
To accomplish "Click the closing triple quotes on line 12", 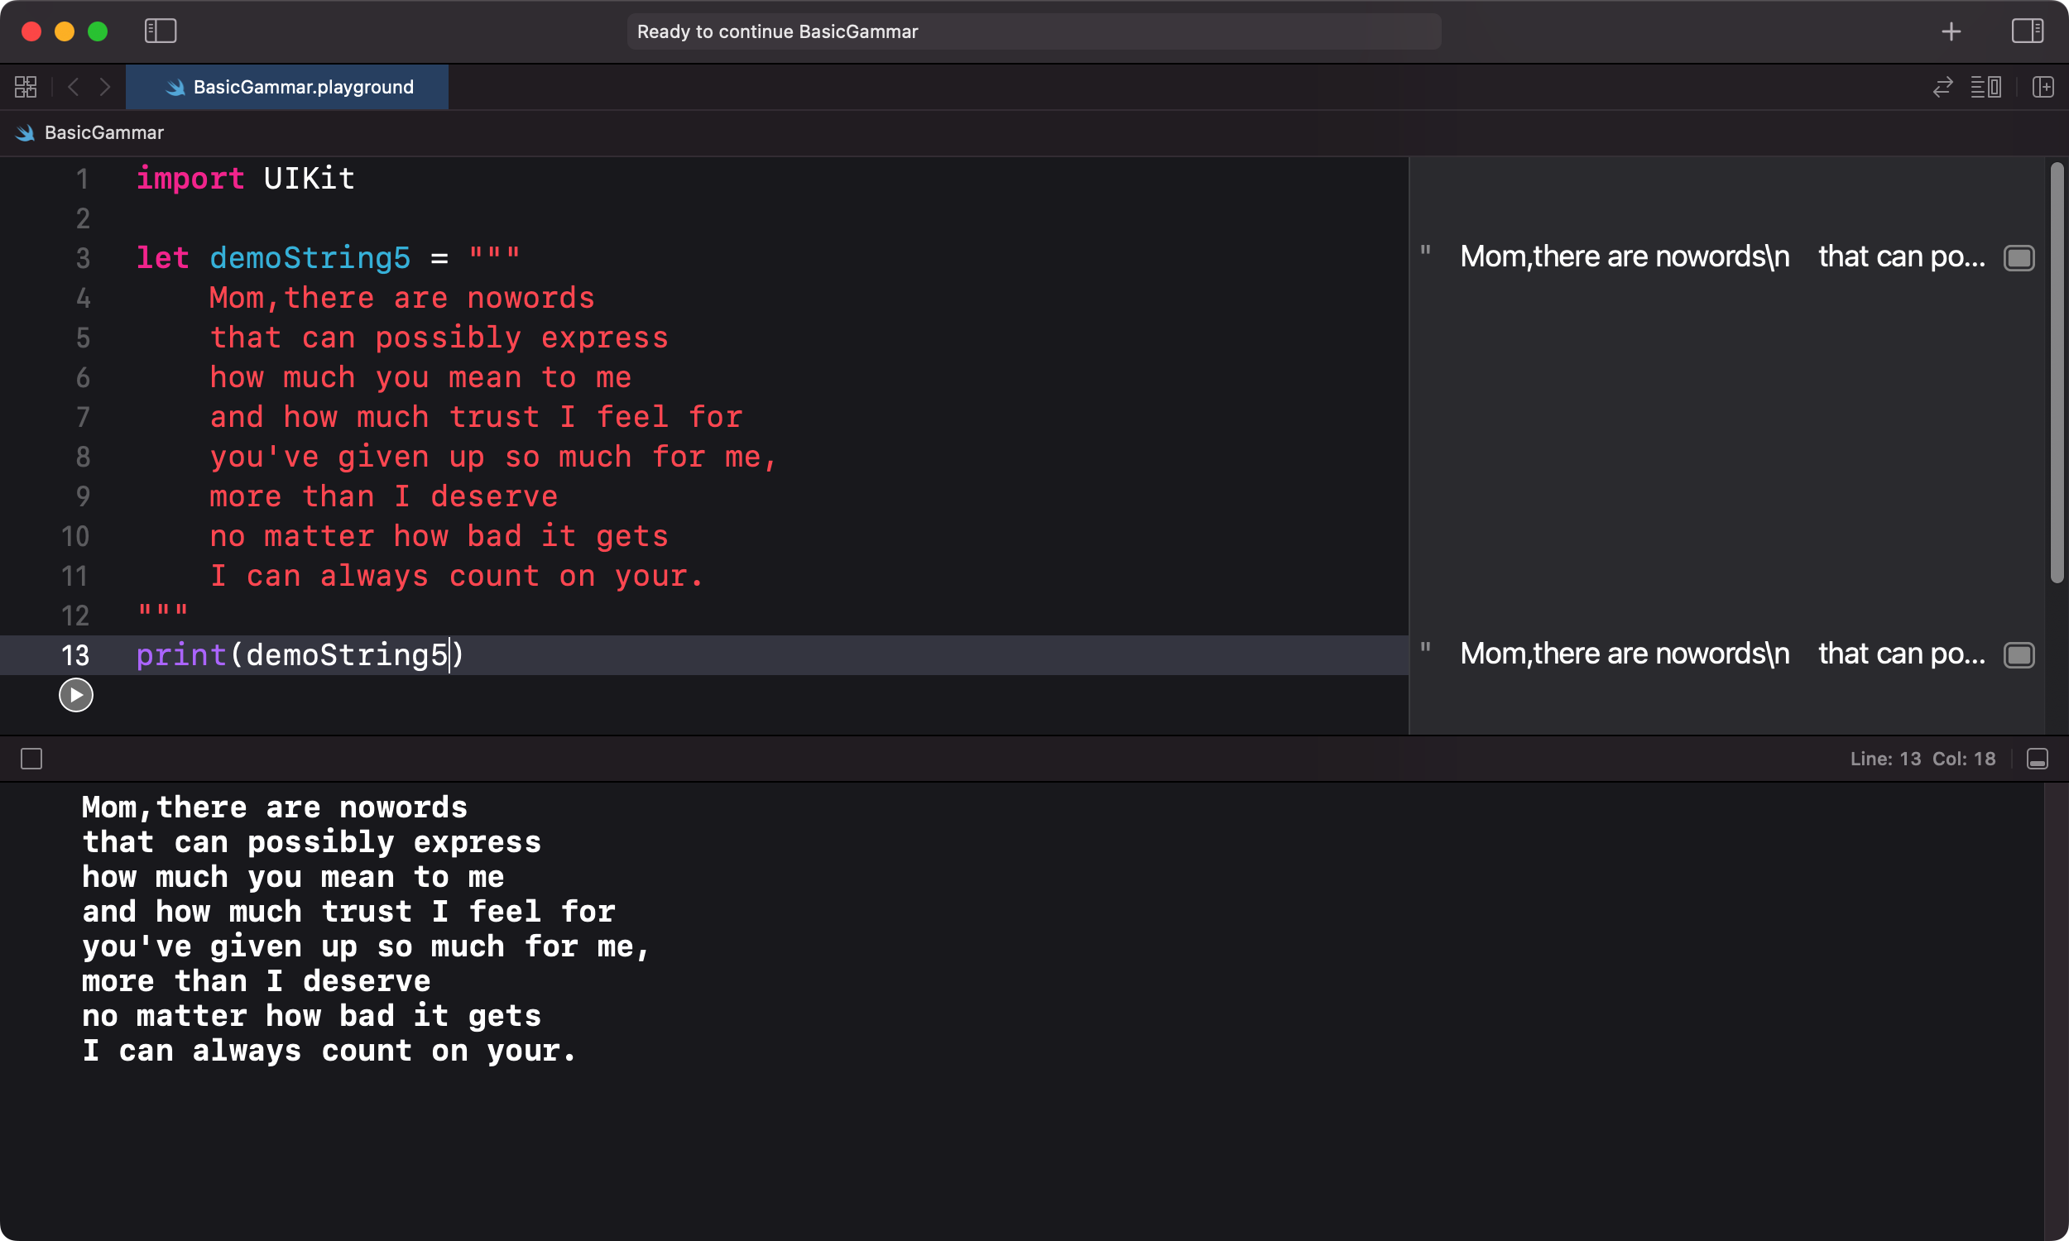I will (x=163, y=611).
